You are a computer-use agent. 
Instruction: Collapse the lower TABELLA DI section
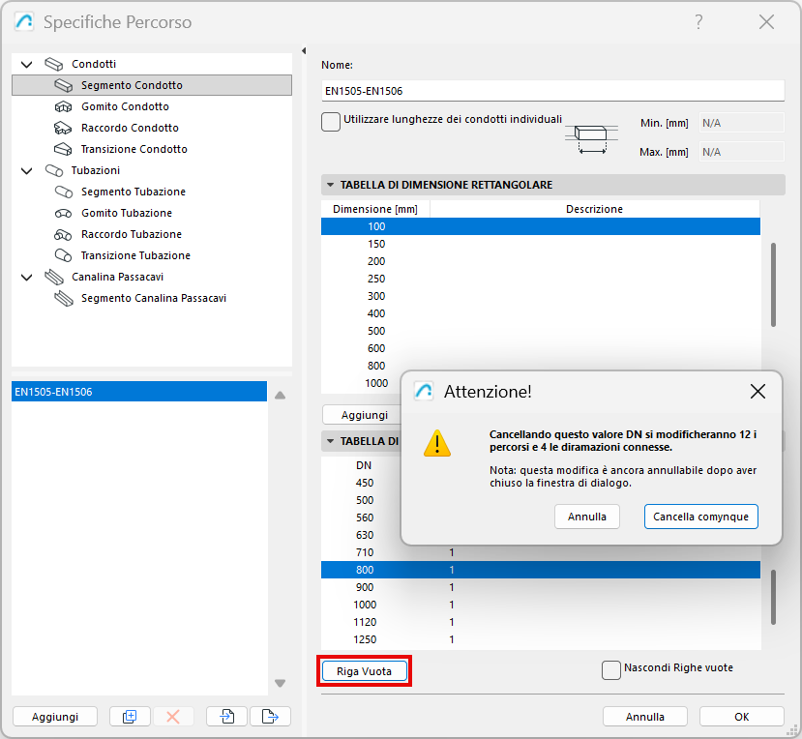click(x=331, y=441)
